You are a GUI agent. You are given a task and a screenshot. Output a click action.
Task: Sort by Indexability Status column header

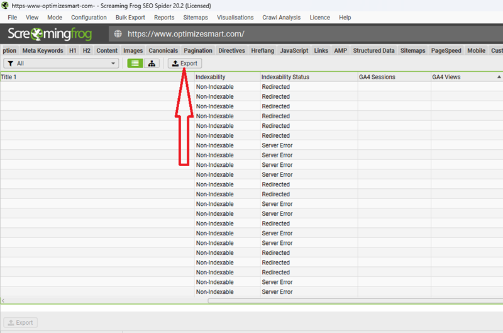pos(309,77)
